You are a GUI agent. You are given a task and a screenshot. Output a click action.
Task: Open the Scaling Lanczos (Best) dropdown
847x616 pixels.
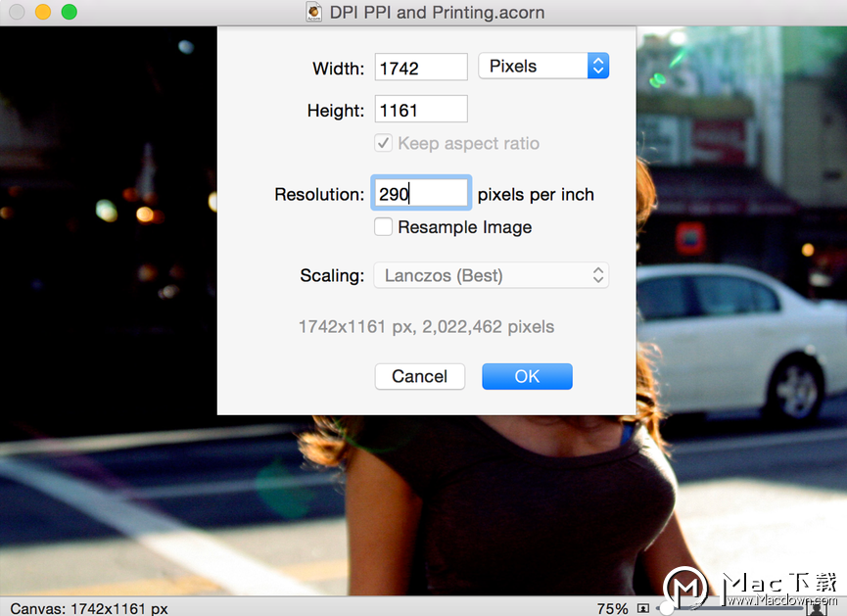491,275
